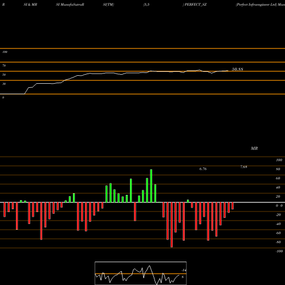Click the Perfect Infraengineer Ltd header text
285x285 pixels.
pyautogui.click(x=256, y=5)
